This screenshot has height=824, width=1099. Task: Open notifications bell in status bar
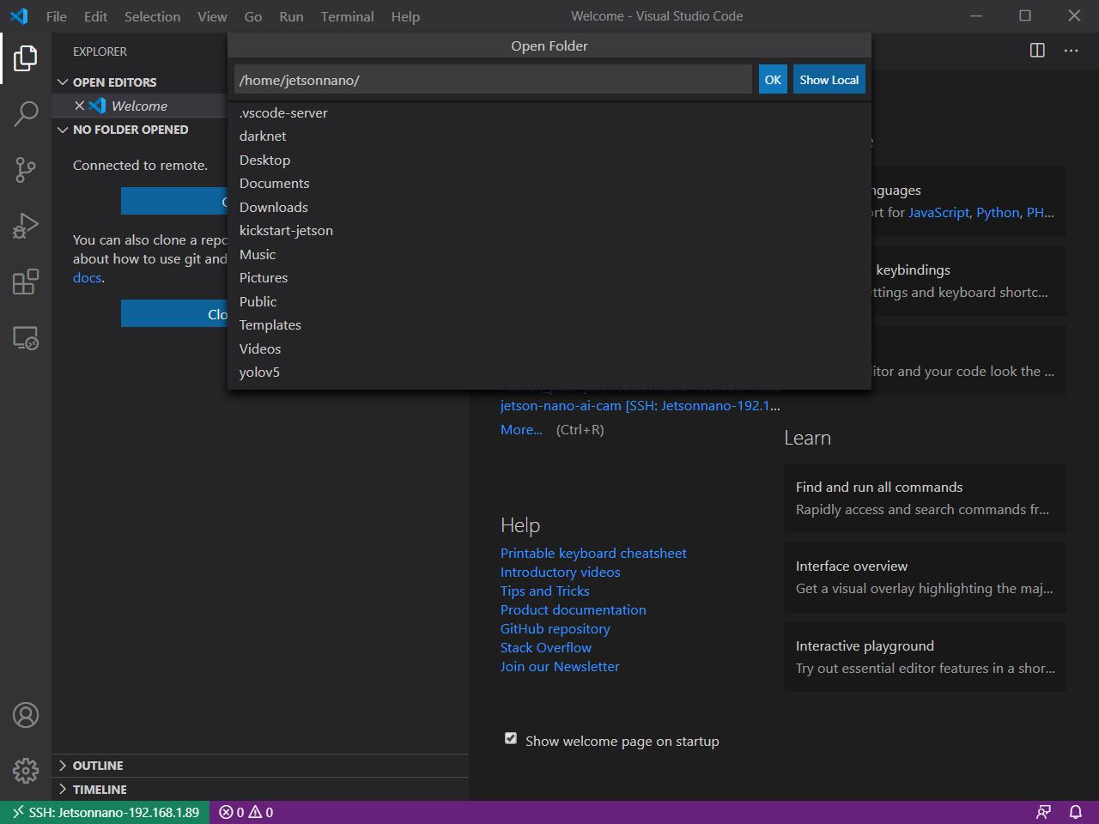1075,812
